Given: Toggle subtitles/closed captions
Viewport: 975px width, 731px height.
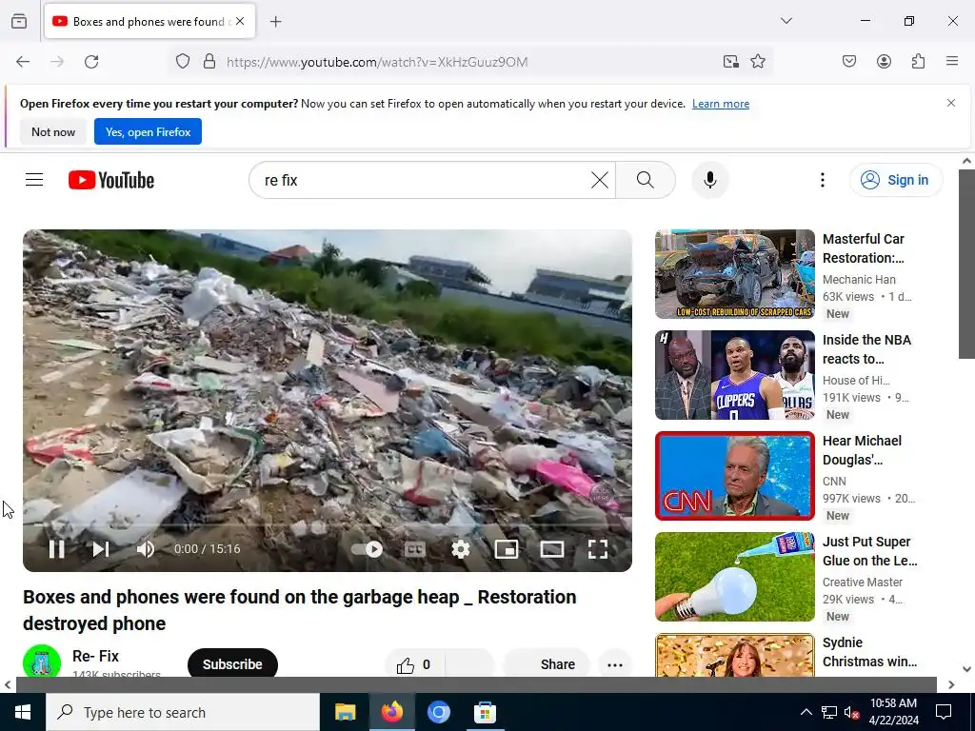Looking at the screenshot, I should [415, 549].
